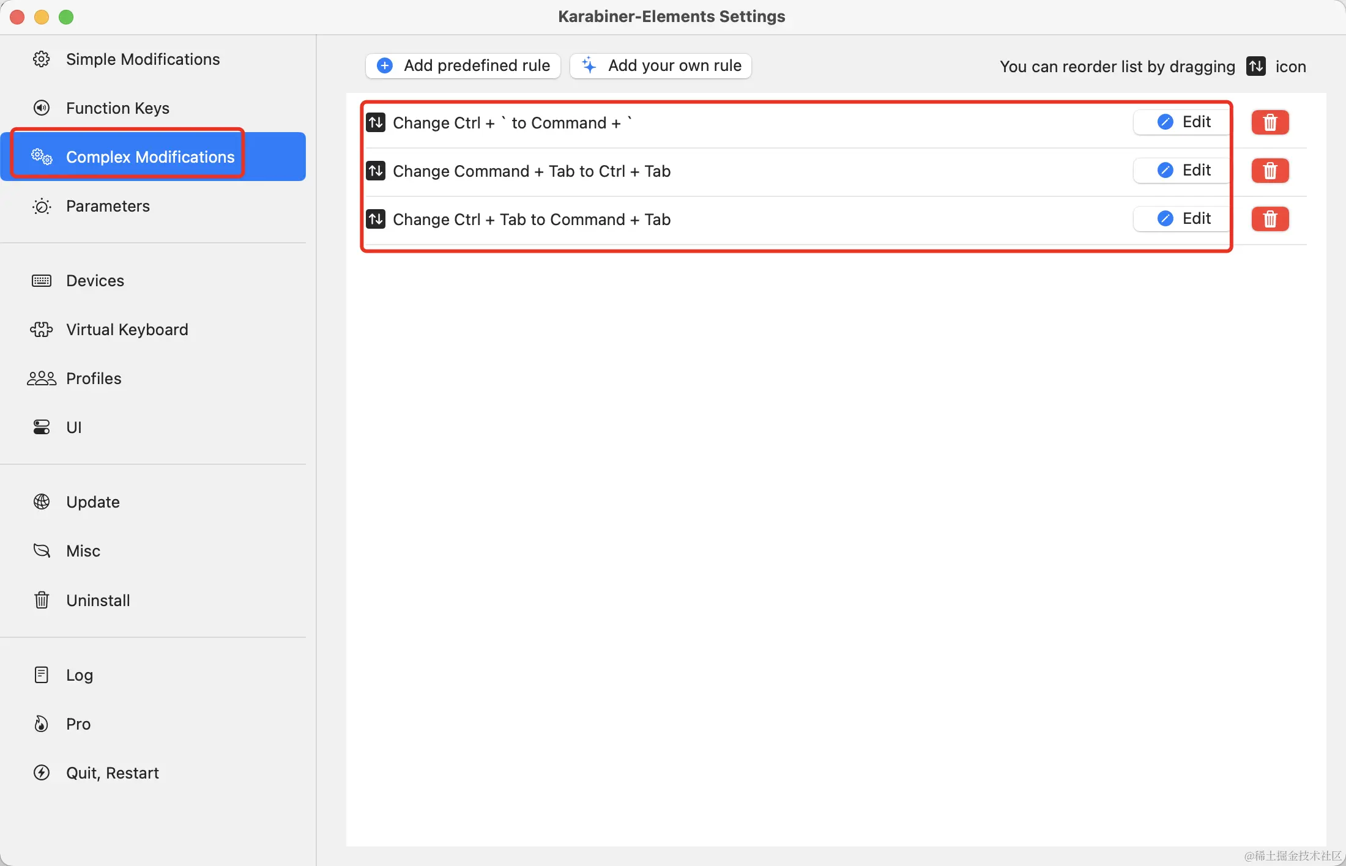Switch to Function Keys section
Viewport: 1346px width, 866px height.
point(153,108)
